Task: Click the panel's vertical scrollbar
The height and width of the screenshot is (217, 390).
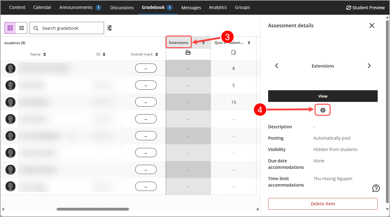Action: [387, 111]
